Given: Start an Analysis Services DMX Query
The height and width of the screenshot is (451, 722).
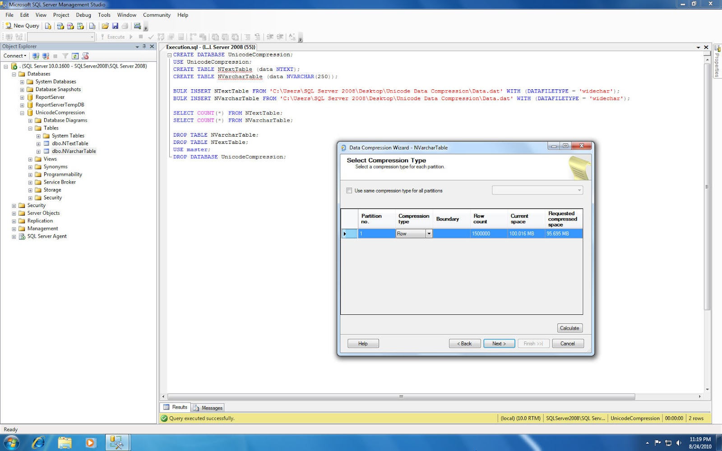Looking at the screenshot, I should click(x=70, y=26).
